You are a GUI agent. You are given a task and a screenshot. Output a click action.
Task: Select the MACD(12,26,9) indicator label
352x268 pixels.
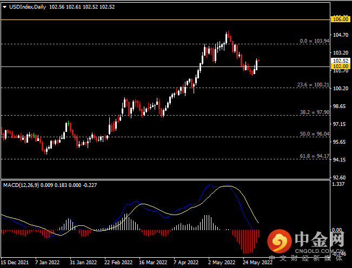coord(21,185)
